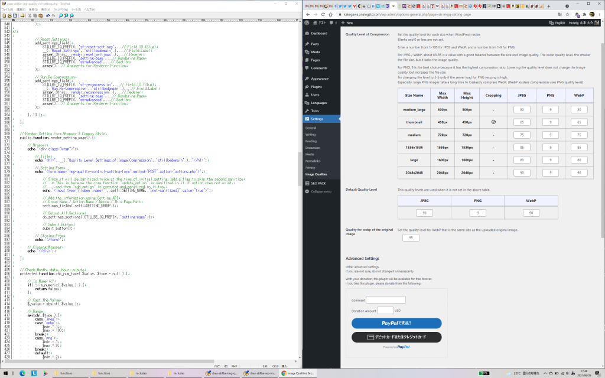Open class-stillbe-wp-im TeraPad taskbar item
Viewport: 605px width, 378px height.
point(260,373)
